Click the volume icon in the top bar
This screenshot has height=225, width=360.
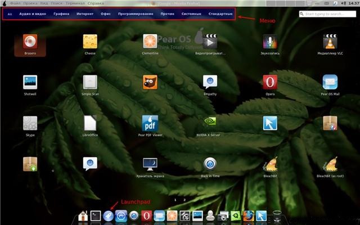pos(344,3)
